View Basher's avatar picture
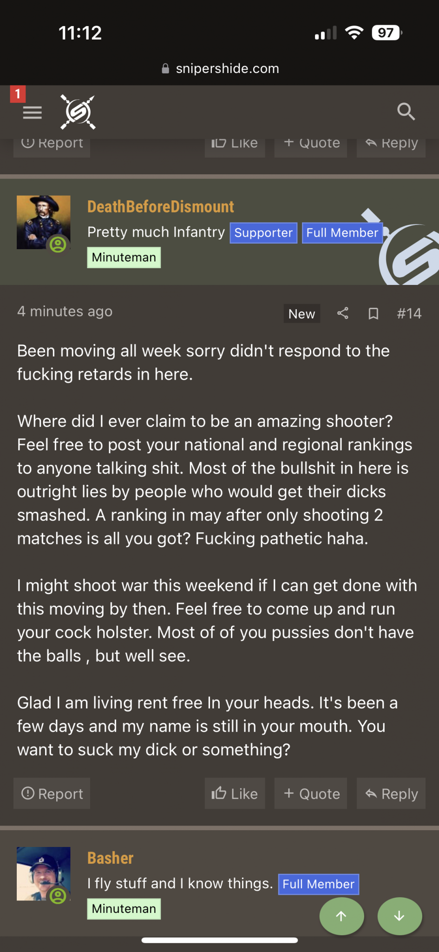The height and width of the screenshot is (952, 439). click(43, 873)
